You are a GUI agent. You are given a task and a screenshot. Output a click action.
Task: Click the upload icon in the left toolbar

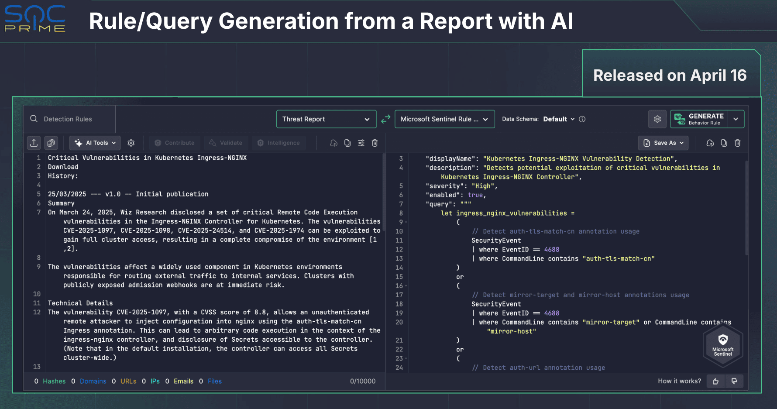point(34,143)
